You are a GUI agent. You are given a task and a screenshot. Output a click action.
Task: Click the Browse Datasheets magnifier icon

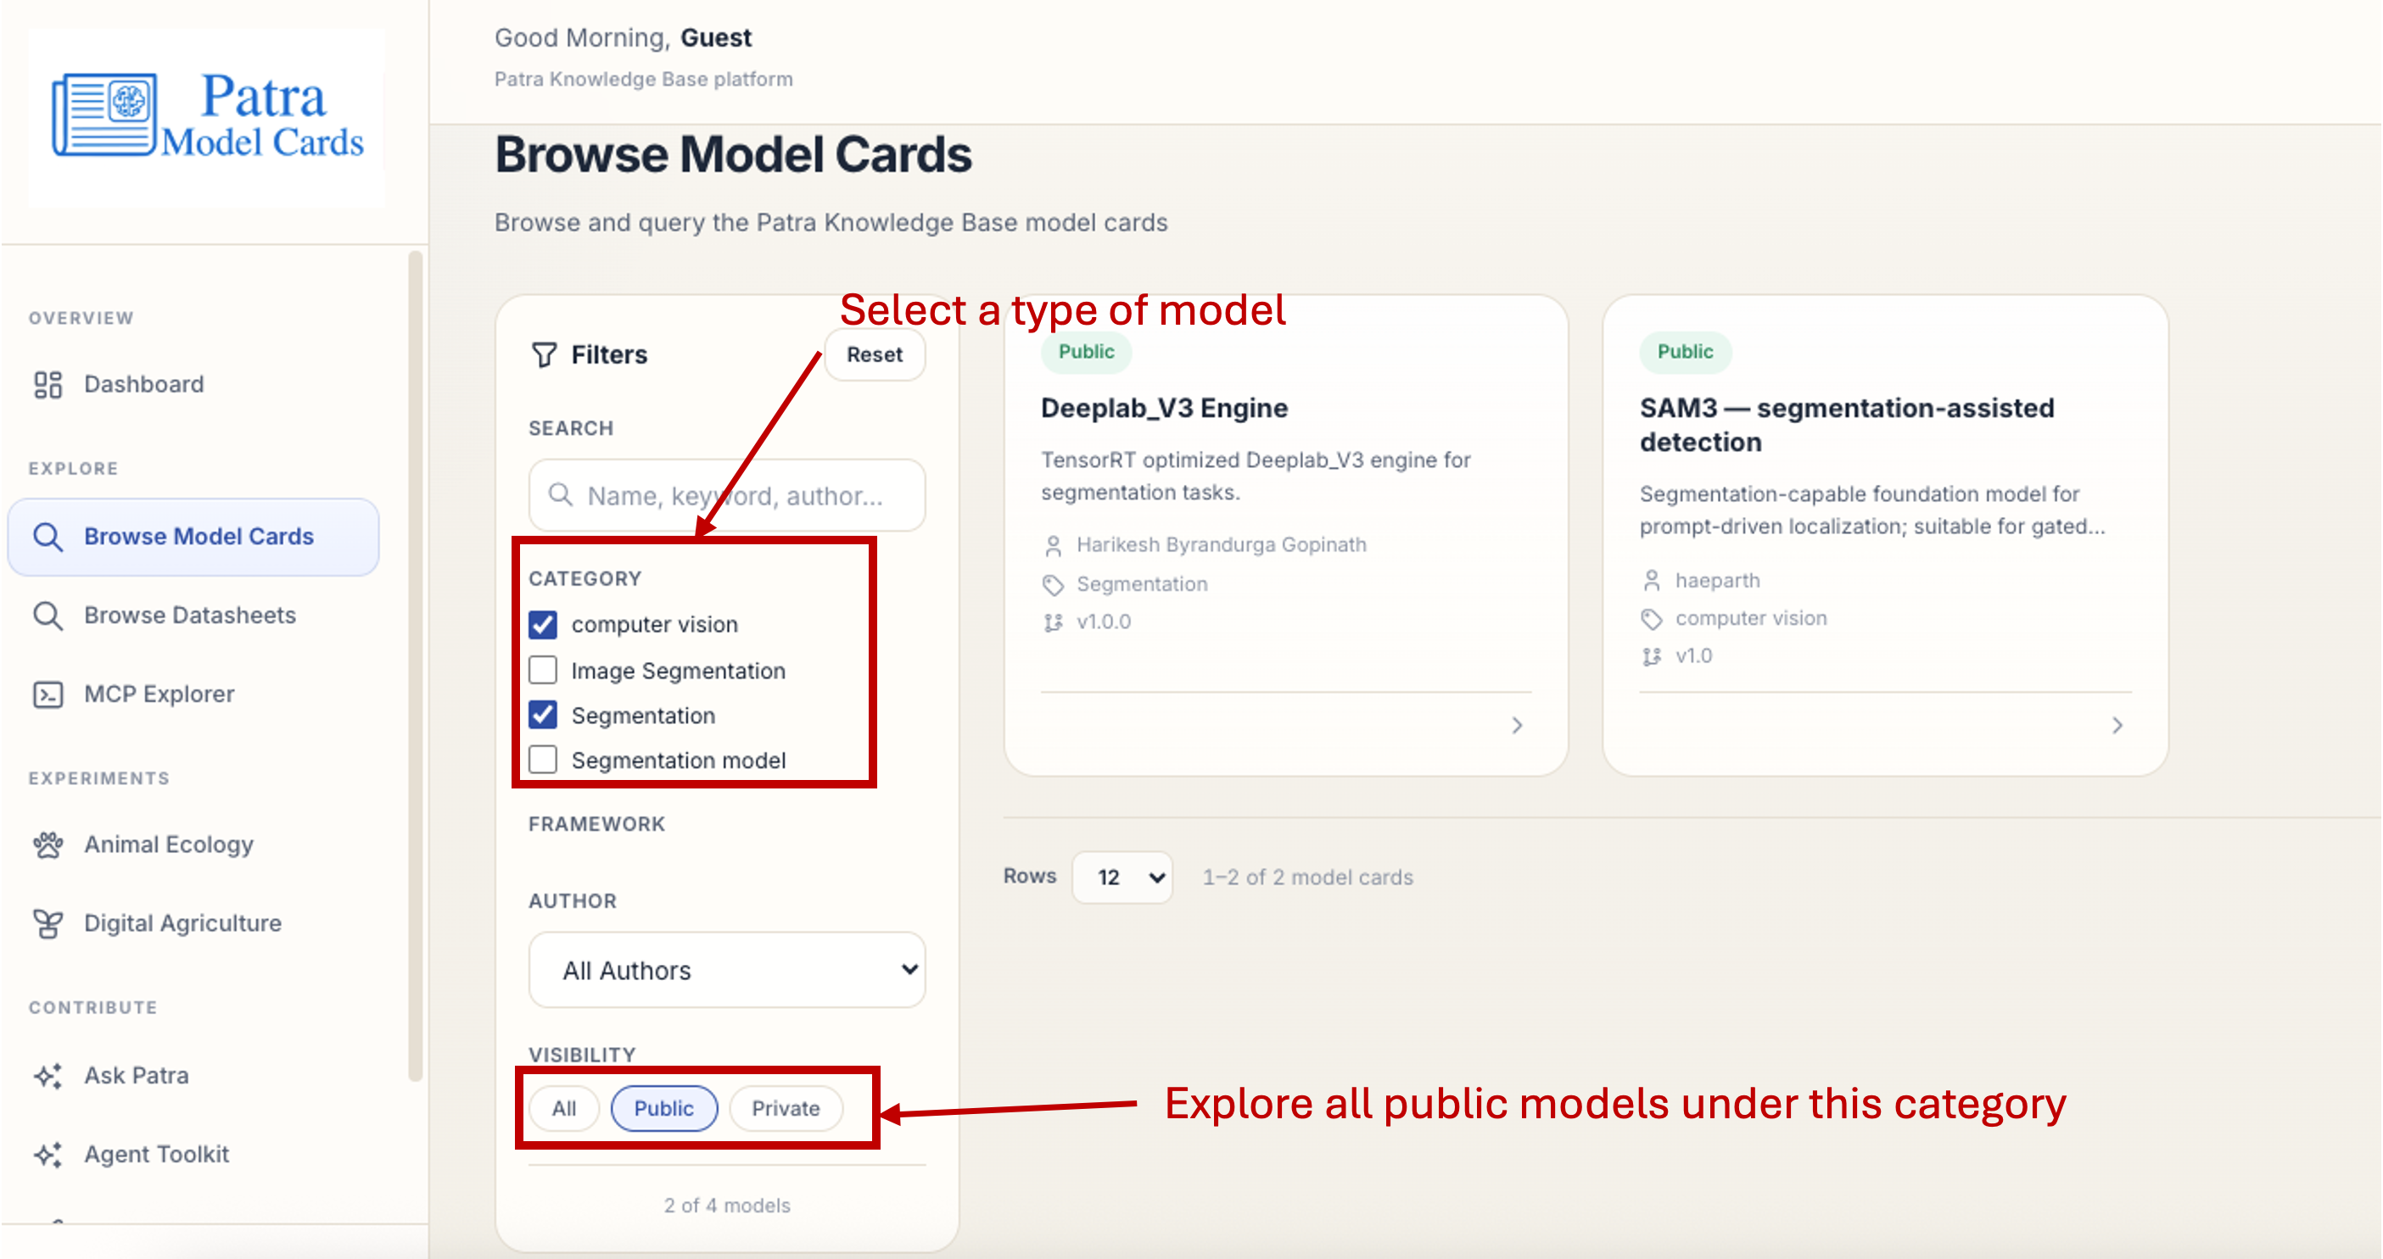coord(48,616)
